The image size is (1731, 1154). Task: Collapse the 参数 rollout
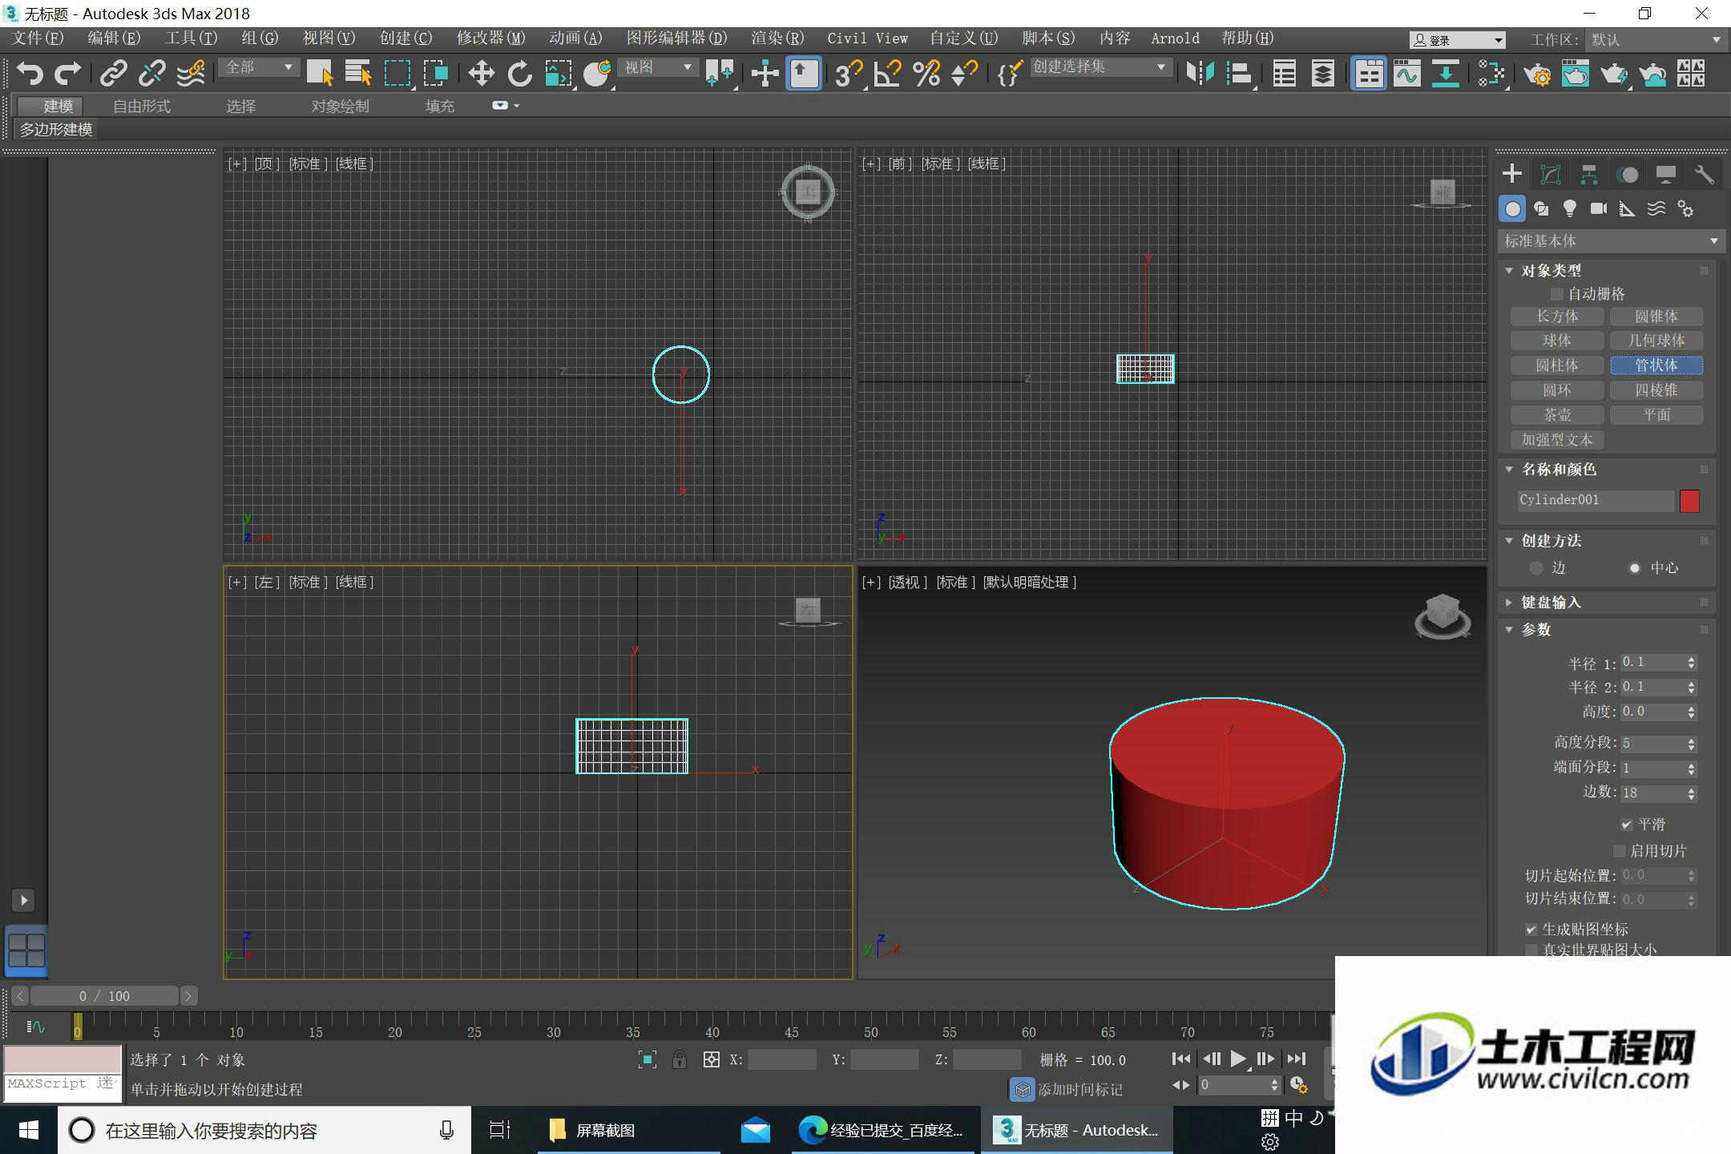point(1509,630)
